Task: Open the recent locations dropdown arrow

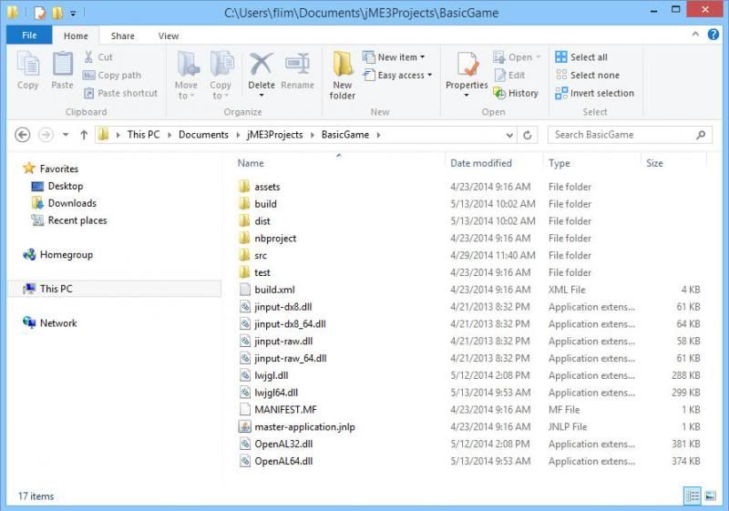Action: [66, 135]
